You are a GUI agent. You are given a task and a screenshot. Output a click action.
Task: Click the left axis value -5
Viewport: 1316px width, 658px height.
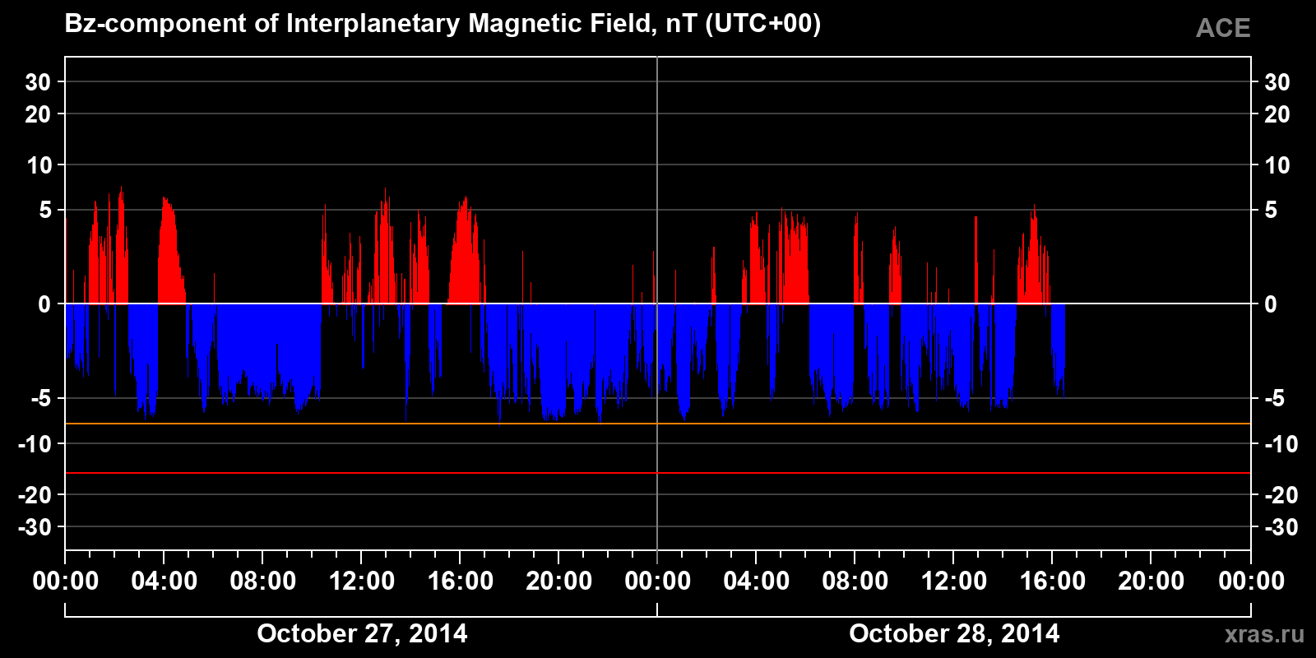(x=41, y=399)
